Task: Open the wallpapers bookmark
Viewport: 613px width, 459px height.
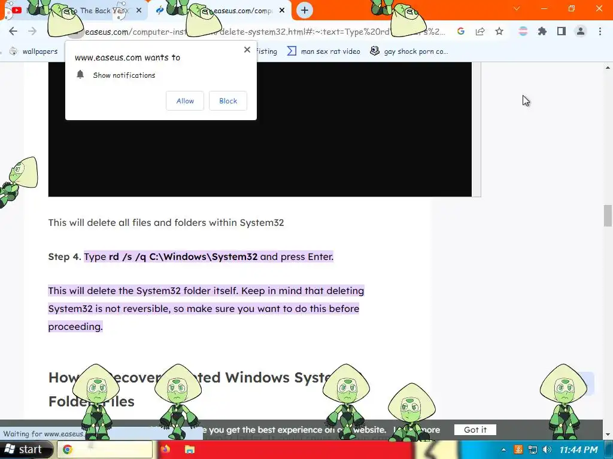Action: click(x=34, y=51)
